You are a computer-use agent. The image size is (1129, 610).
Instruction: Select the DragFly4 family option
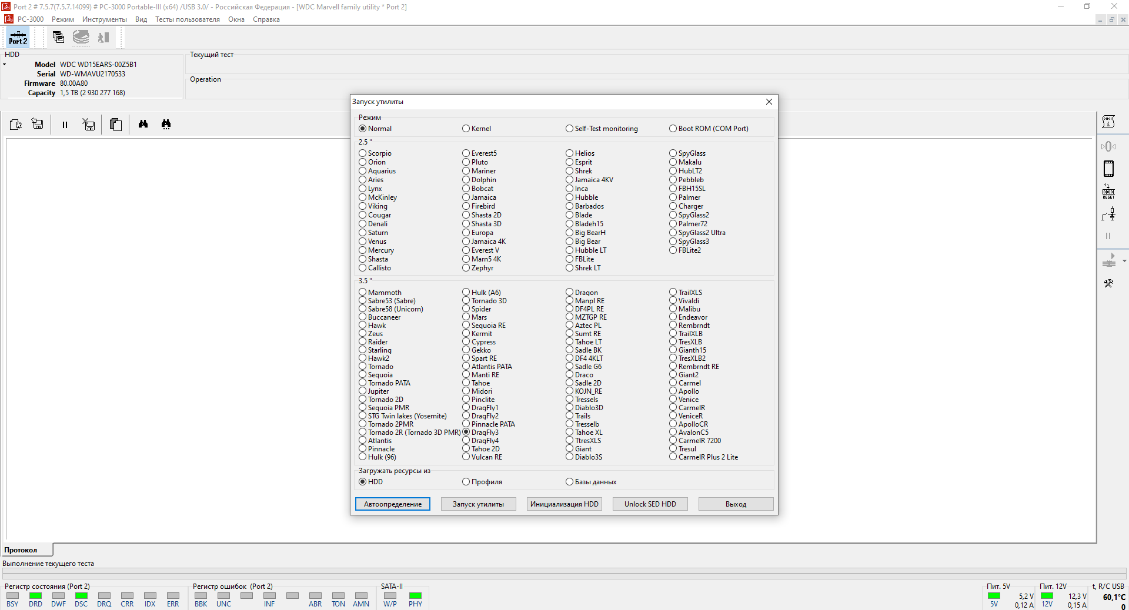point(480,441)
